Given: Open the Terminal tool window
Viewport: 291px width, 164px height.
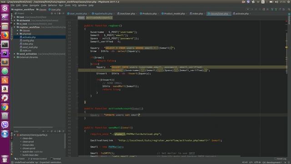Looking at the screenshot, I should coord(55,159).
